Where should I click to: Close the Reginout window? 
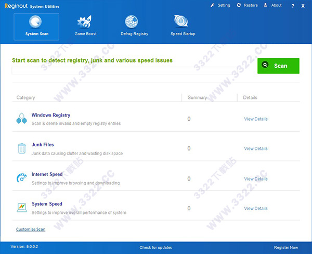[x=303, y=6]
